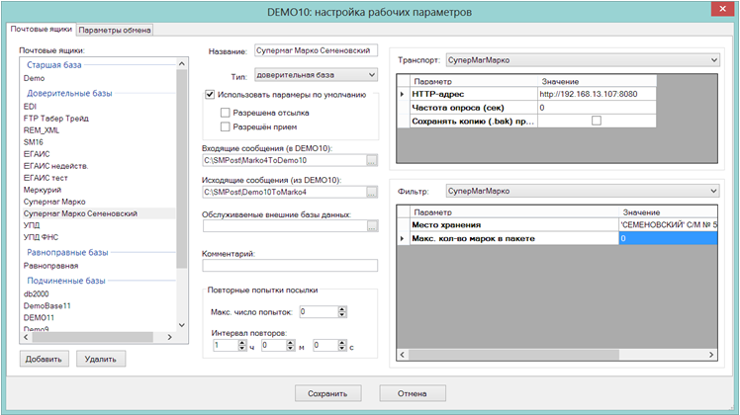Click the Параметр header in filter table
The height and width of the screenshot is (415, 740).
pyautogui.click(x=513, y=212)
